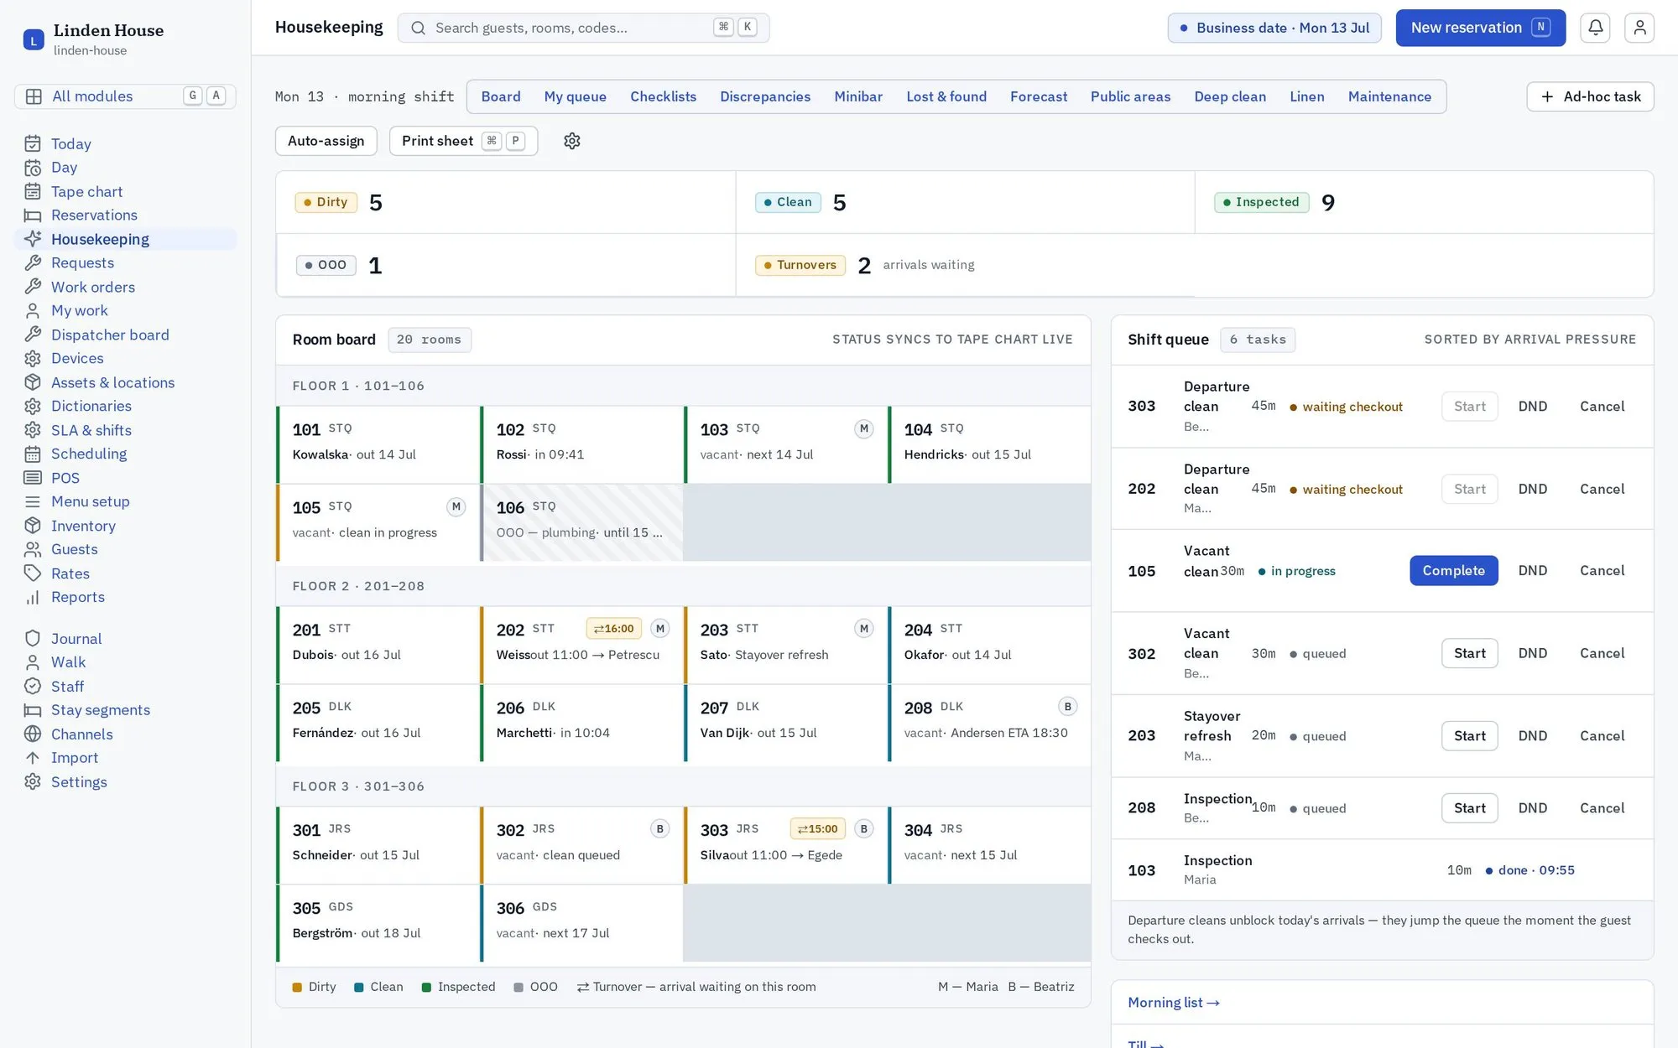Add an Ad-hoc task
The height and width of the screenshot is (1048, 1678).
tap(1590, 96)
